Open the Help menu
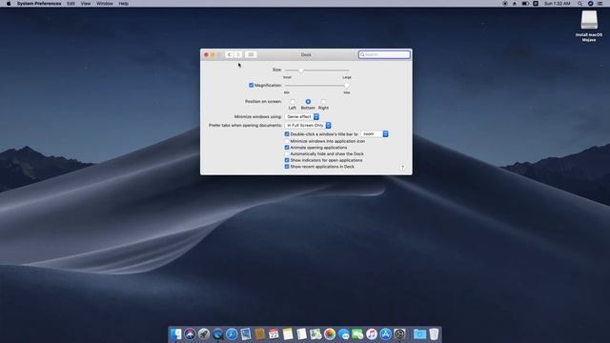Image resolution: width=610 pixels, height=343 pixels. pos(123,4)
